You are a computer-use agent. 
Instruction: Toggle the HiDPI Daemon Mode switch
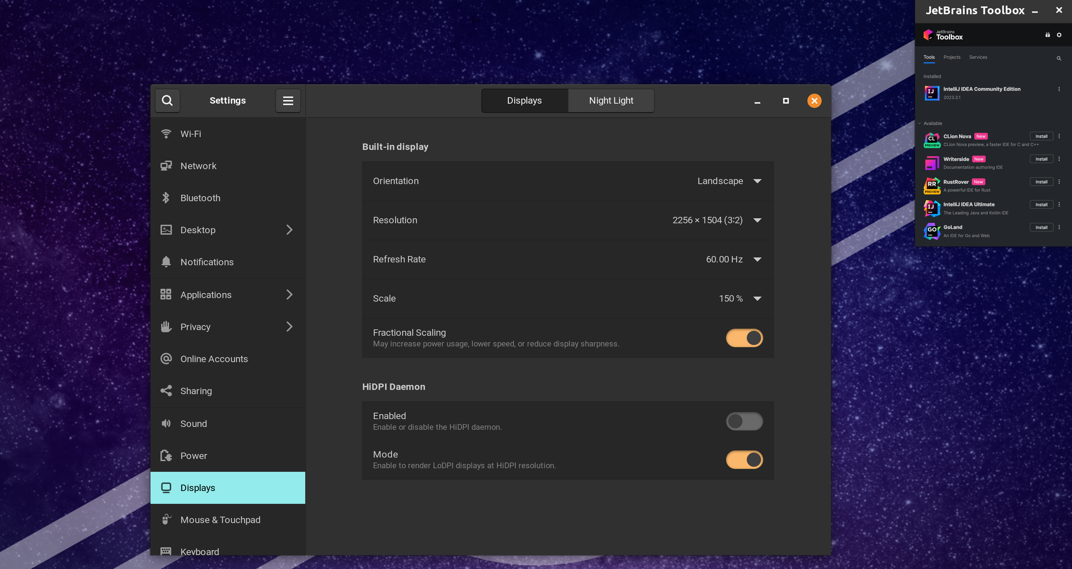pyautogui.click(x=744, y=460)
